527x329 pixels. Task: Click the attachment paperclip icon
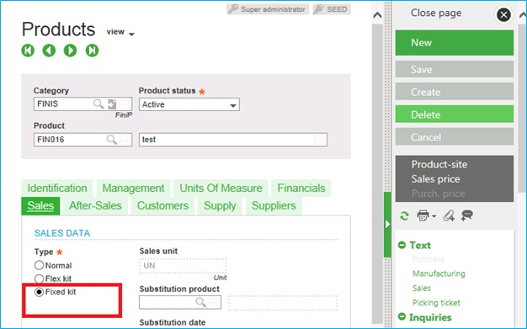click(x=449, y=215)
